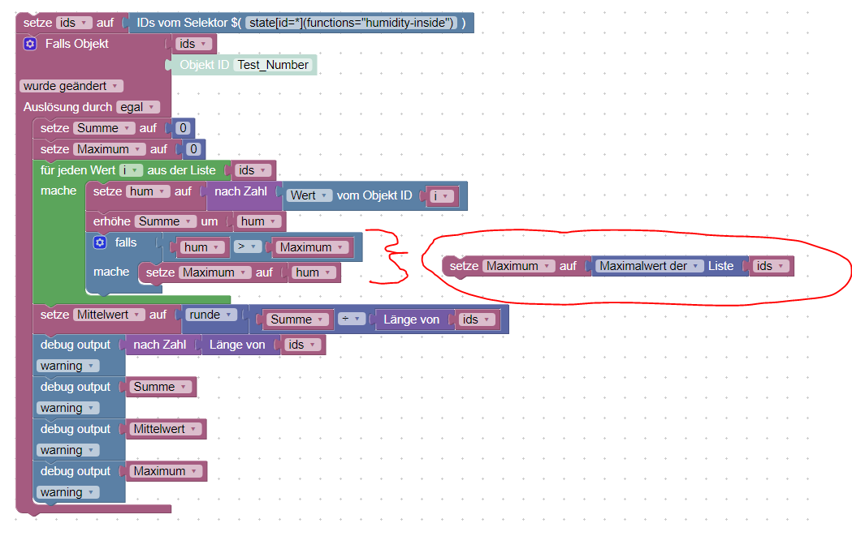852x536 pixels.
Task: Open the 'wurde geändert' condition dropdown
Action: pos(71,86)
